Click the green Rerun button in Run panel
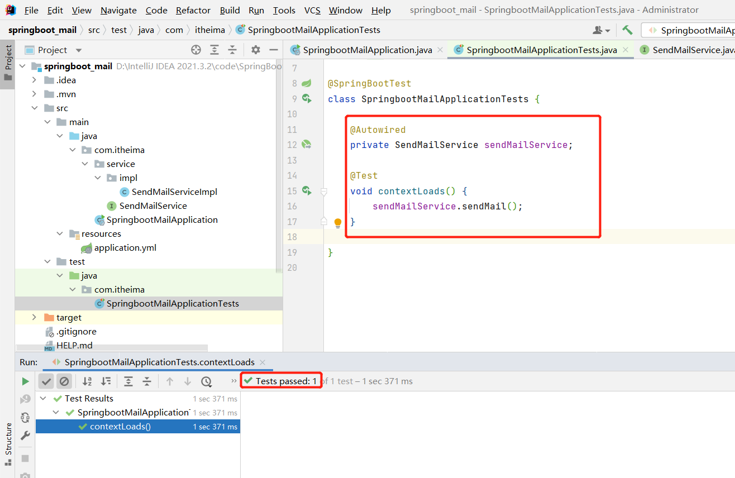The height and width of the screenshot is (478, 735). (25, 381)
